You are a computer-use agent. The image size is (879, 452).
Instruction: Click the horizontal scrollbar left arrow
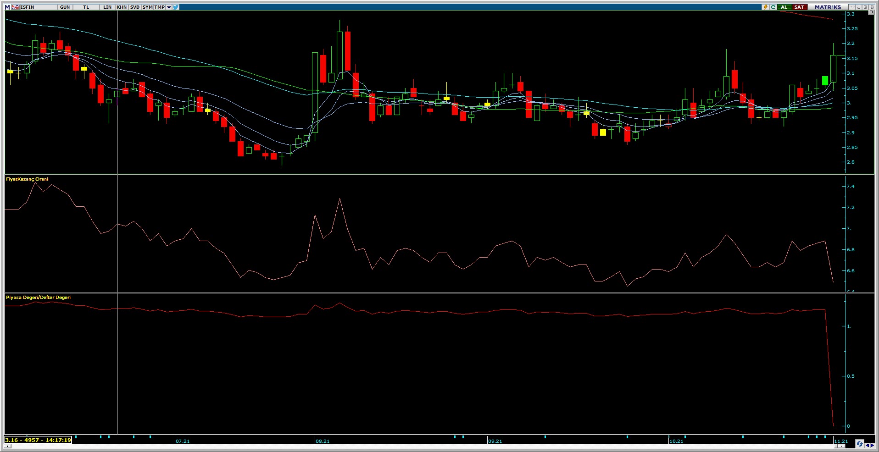(x=7, y=446)
